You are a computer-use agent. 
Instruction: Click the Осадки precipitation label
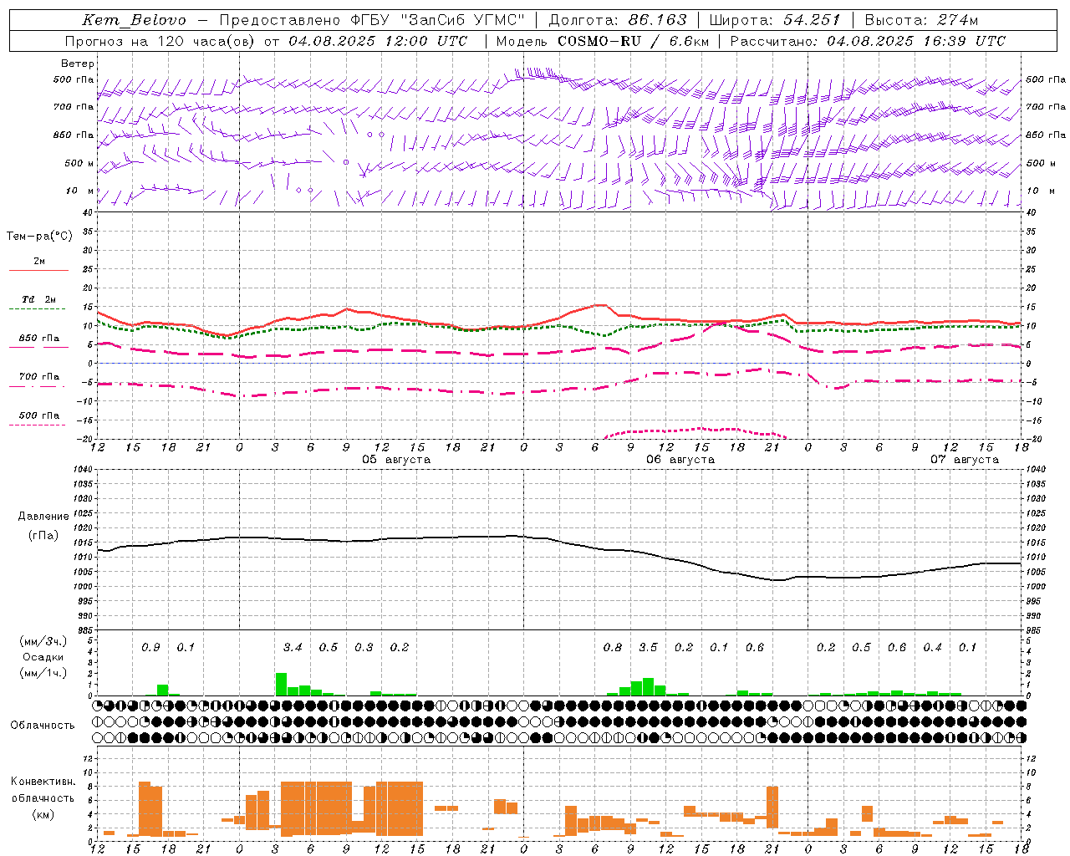43,658
